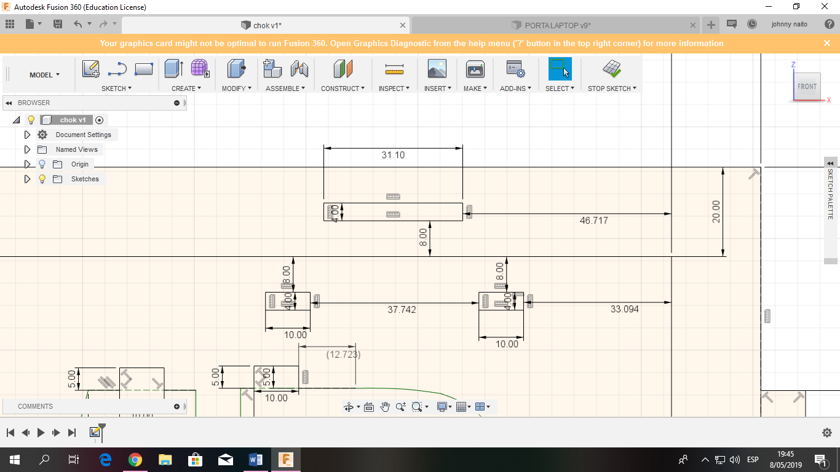
Task: Dismiss the graphics card warning banner
Action: 827,43
